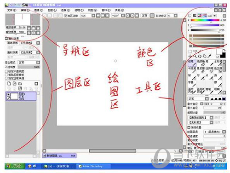Open the 视图 menu
Viewport: 230px width, 173px height.
(x=92, y=10)
